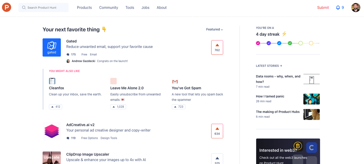The width and height of the screenshot is (364, 164).
Task: Open You've Got Spam product name
Action: click(186, 88)
